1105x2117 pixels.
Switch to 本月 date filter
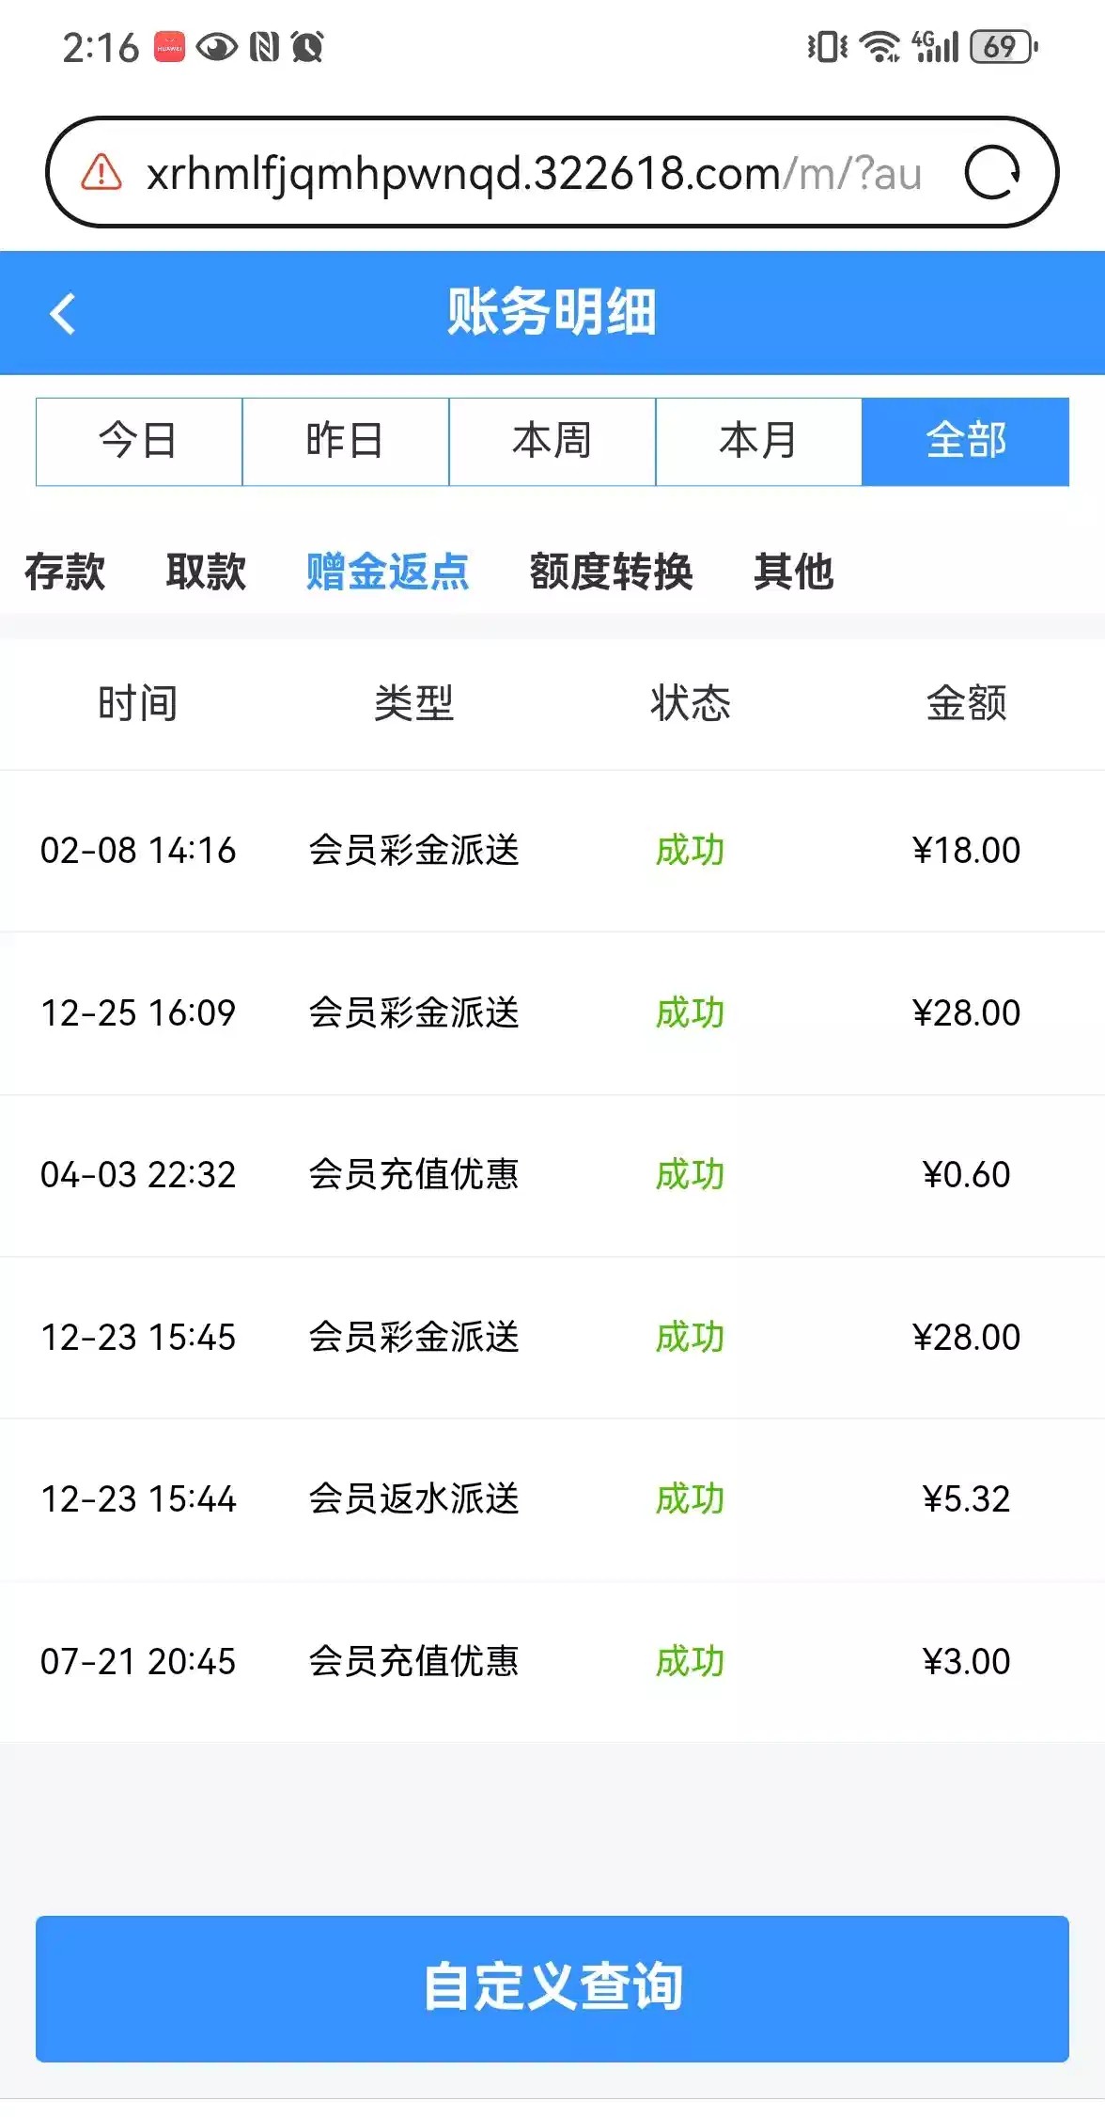[759, 441]
